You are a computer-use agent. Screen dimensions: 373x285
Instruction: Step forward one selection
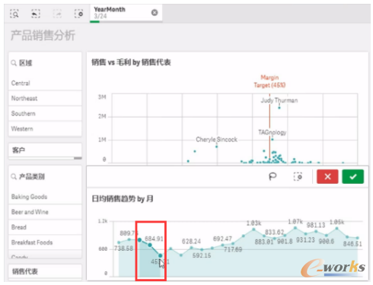coord(57,14)
